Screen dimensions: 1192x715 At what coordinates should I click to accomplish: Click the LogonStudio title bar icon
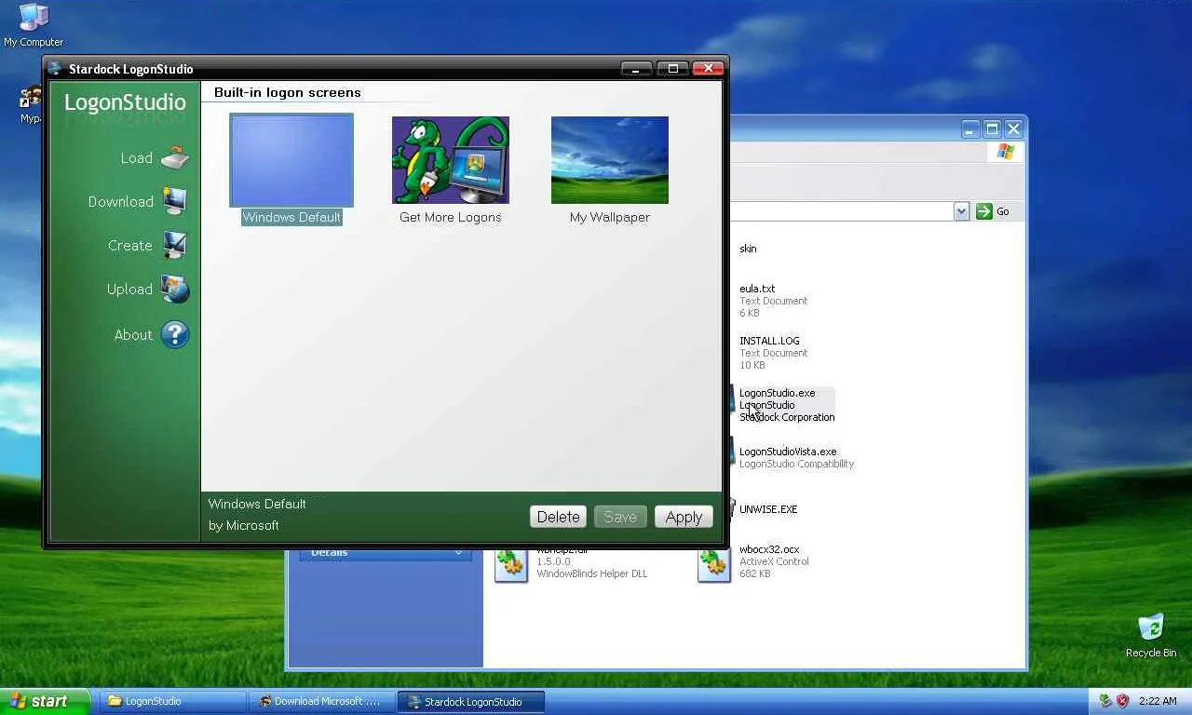(x=55, y=69)
